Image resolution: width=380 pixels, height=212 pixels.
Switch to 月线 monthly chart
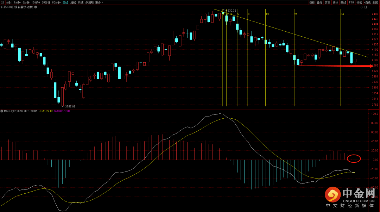pyautogui.click(x=81, y=2)
